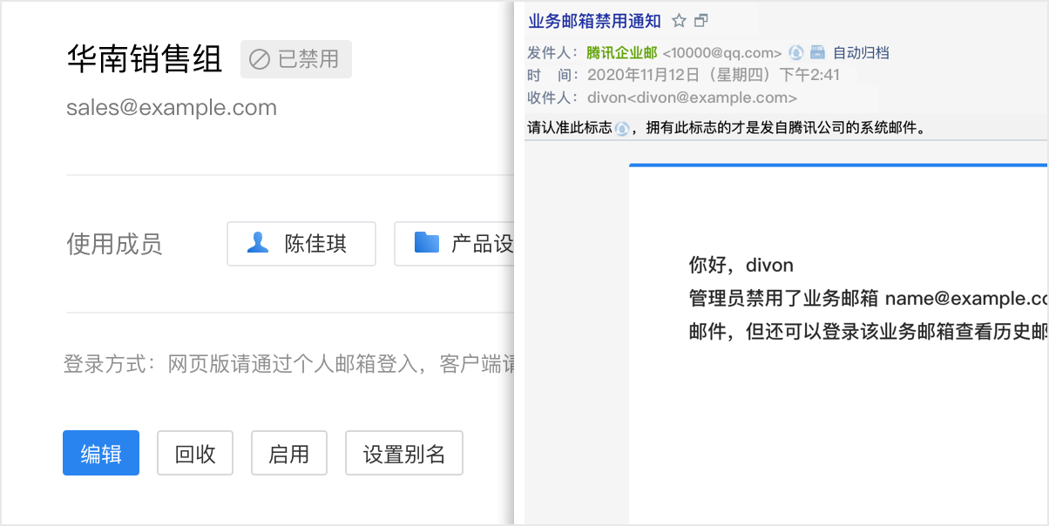The width and height of the screenshot is (1049, 526).
Task: Click the archive disk icon next to sender
Action: coord(816,52)
